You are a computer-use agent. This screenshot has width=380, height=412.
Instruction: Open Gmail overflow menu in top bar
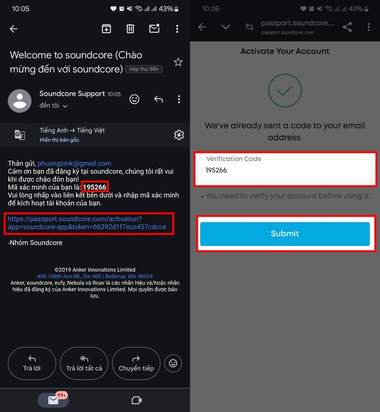(x=177, y=29)
